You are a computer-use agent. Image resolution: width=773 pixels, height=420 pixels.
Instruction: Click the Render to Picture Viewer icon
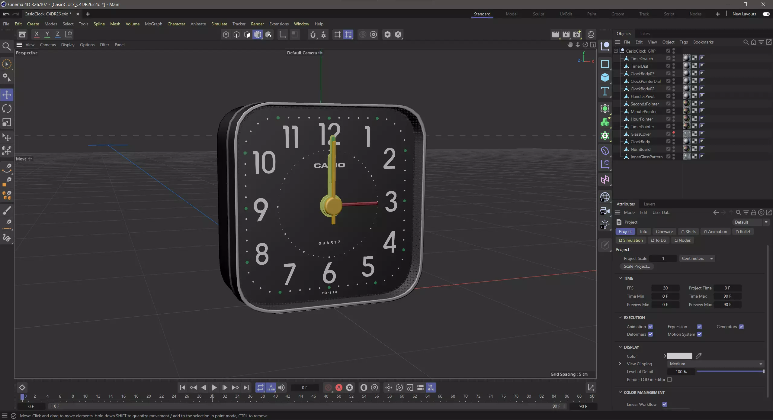click(x=566, y=34)
